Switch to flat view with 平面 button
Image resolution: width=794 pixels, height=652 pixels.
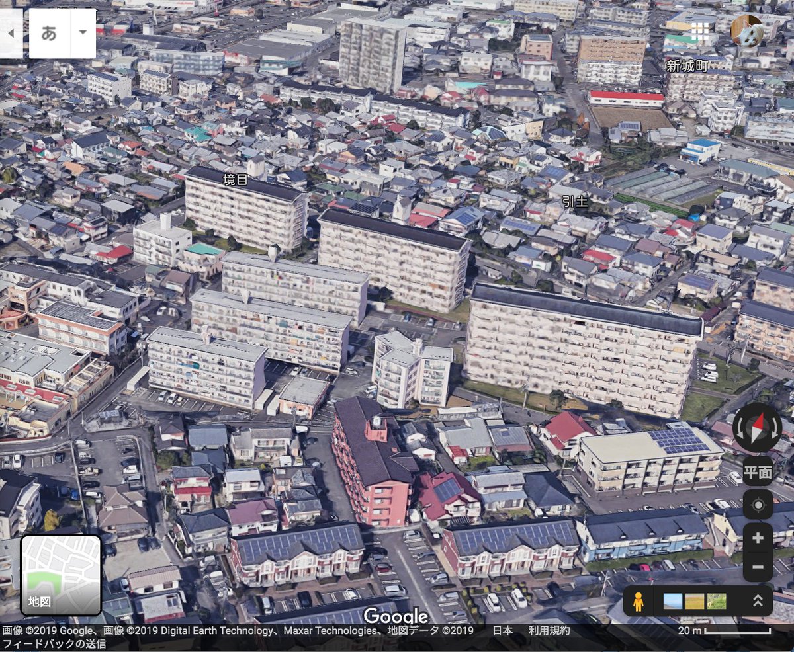(758, 471)
